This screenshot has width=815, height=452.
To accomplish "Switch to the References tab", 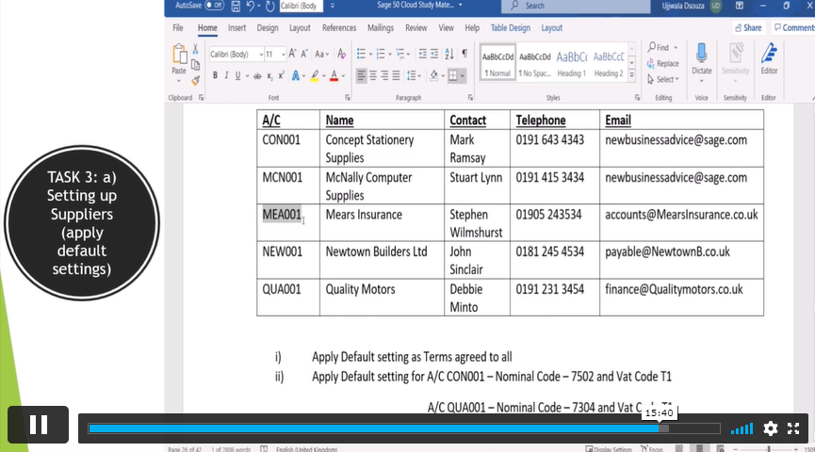I will coord(339,28).
